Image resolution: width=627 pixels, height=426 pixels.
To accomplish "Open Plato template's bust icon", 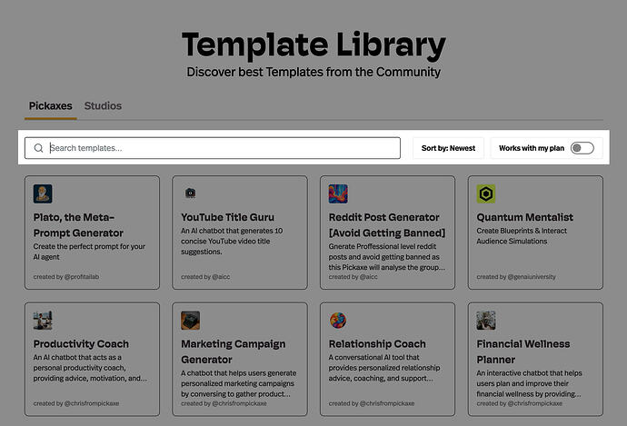I will 43,193.
